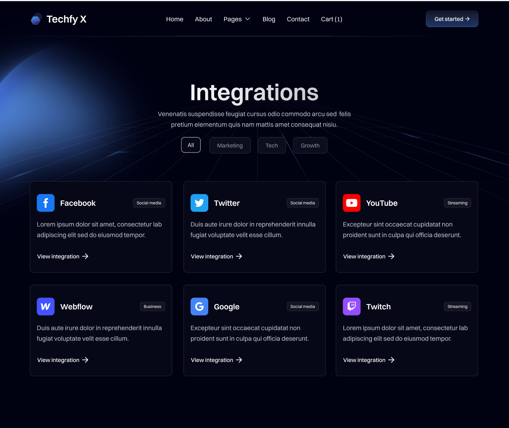509x428 pixels.
Task: Click the Get started button
Action: pyautogui.click(x=452, y=19)
